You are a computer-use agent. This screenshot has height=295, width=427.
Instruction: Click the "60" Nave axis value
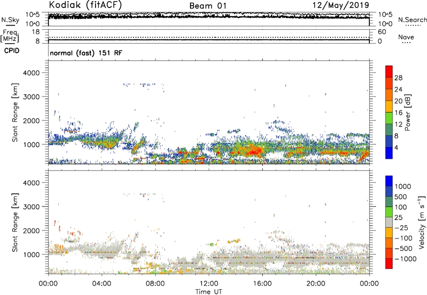tap(382, 32)
